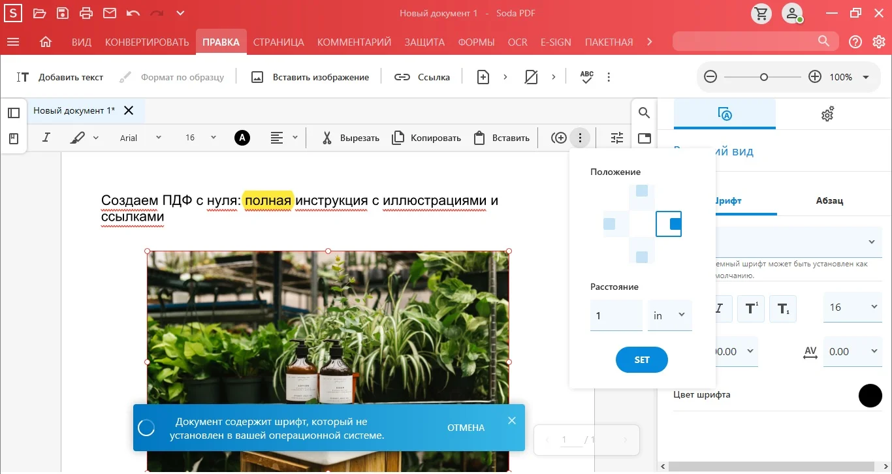Click the zoom slider handle

pyautogui.click(x=764, y=77)
